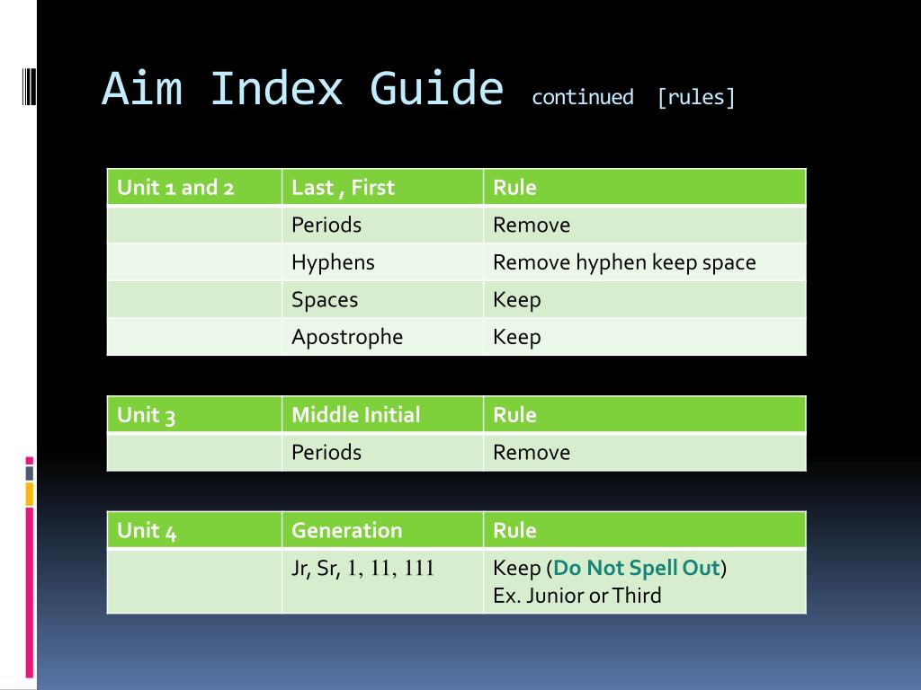Viewport: 921px width, 690px height.
Task: Click the 'Apostrophe' table cell
Action: pyautogui.click(x=383, y=337)
